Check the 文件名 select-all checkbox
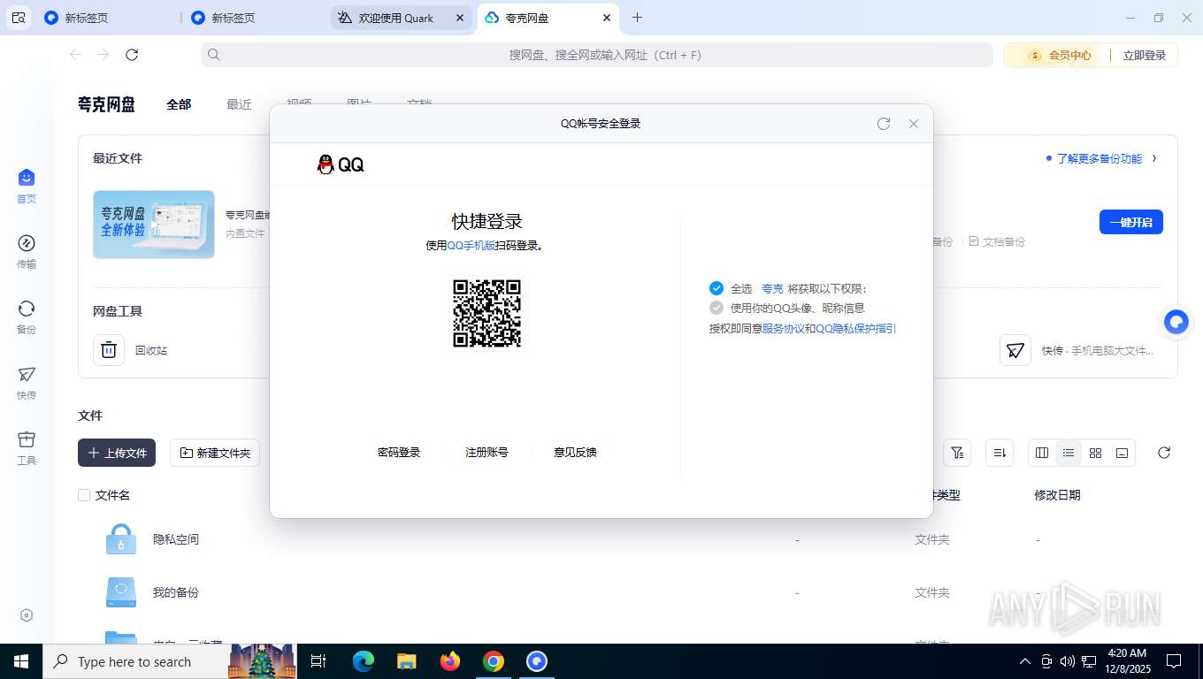 tap(84, 495)
